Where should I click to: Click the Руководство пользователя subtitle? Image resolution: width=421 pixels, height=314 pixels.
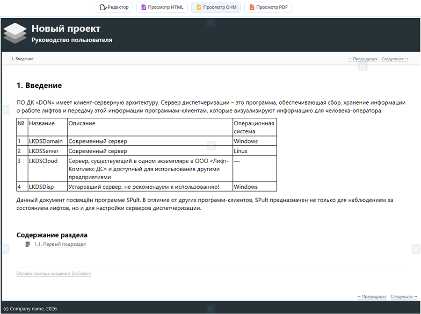click(x=72, y=40)
